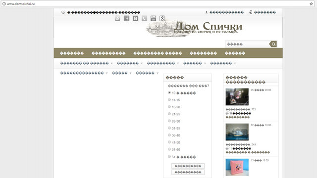This screenshot has height=178, width=317.
Task: Click the timestamp ending 18:05
Action: click(x=260, y=160)
